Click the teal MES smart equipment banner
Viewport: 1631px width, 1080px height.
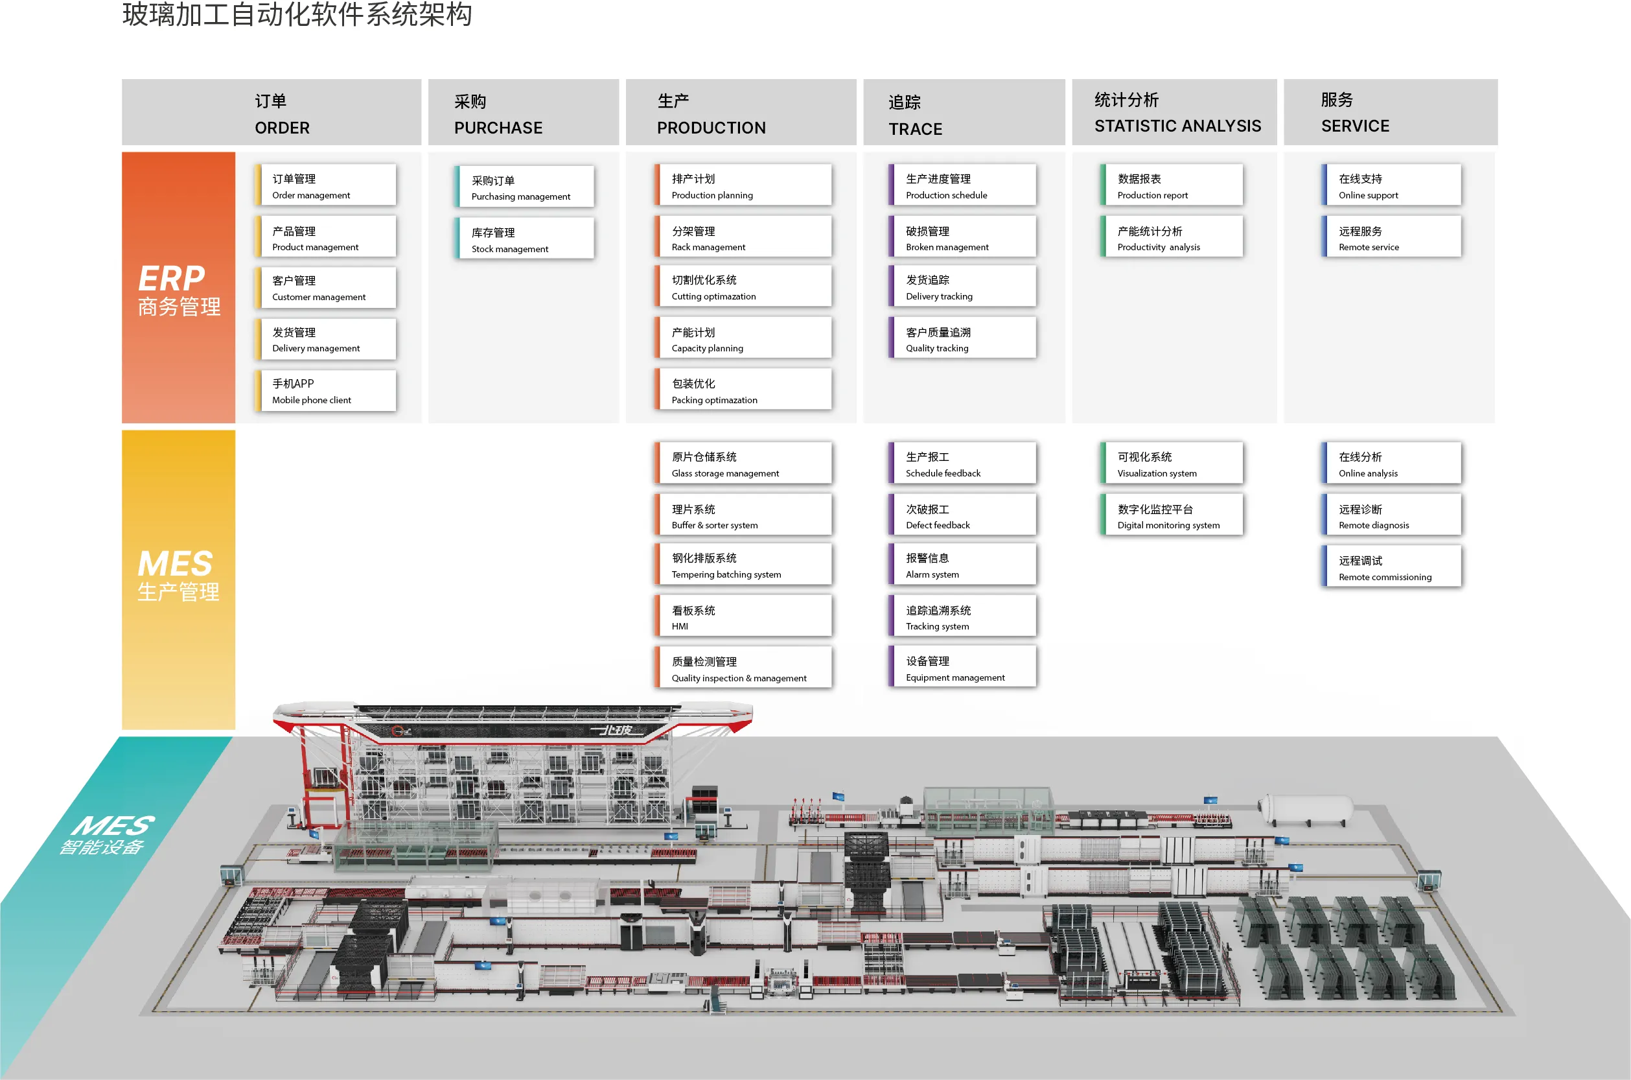107,836
